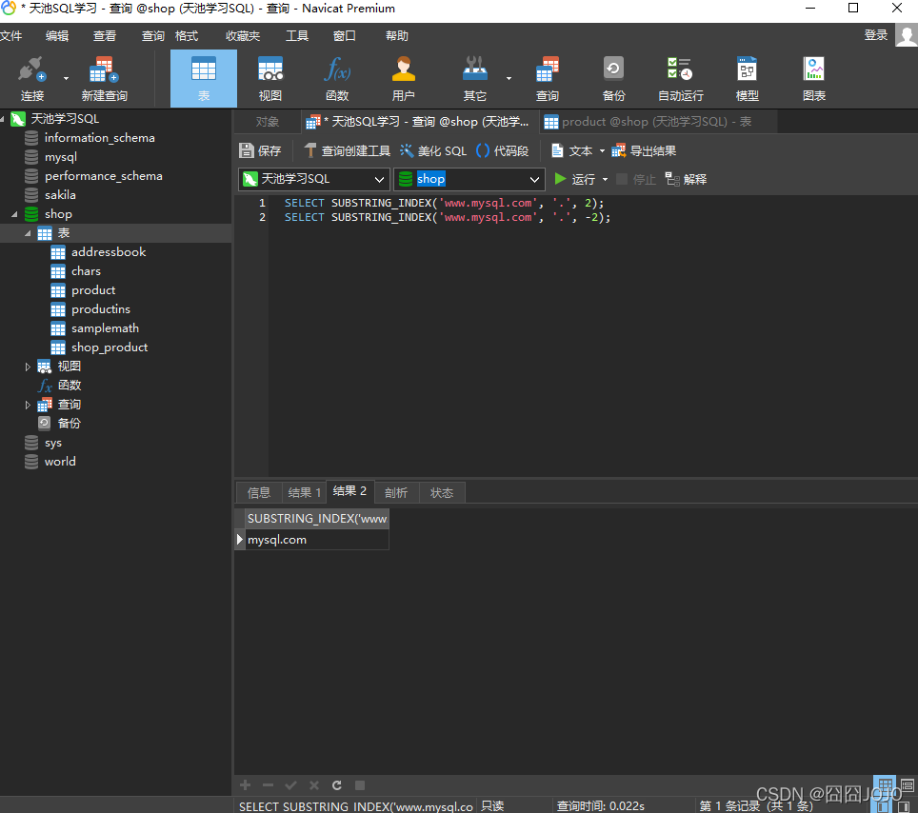This screenshot has height=813, width=918.
Task: Open the 编辑 menu
Action: [x=57, y=36]
